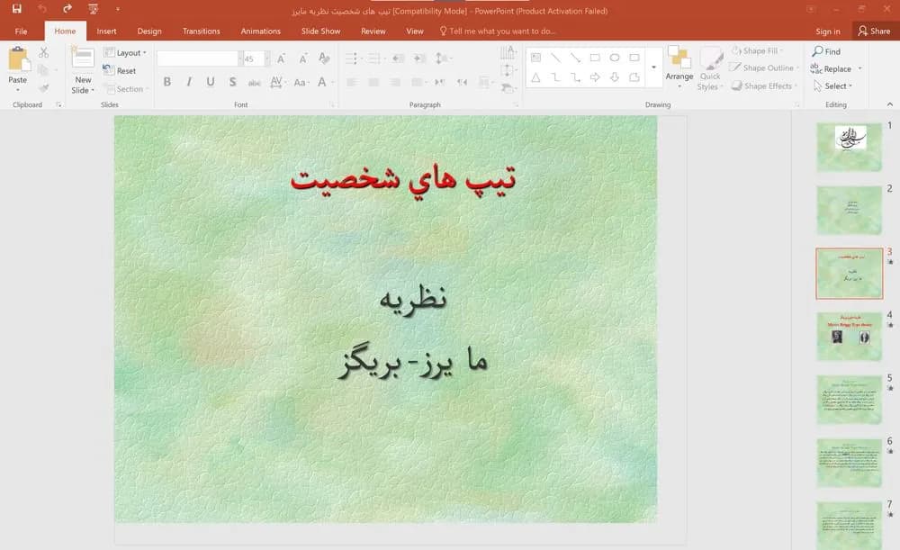This screenshot has width=900, height=550.
Task: Switch to the Design tab
Action: [149, 31]
